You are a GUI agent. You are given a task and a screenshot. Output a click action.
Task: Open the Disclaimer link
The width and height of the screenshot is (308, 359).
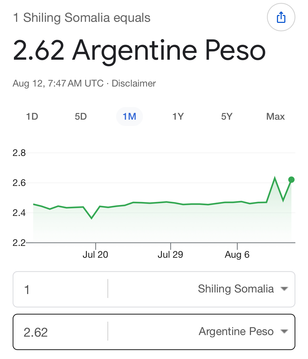click(134, 83)
